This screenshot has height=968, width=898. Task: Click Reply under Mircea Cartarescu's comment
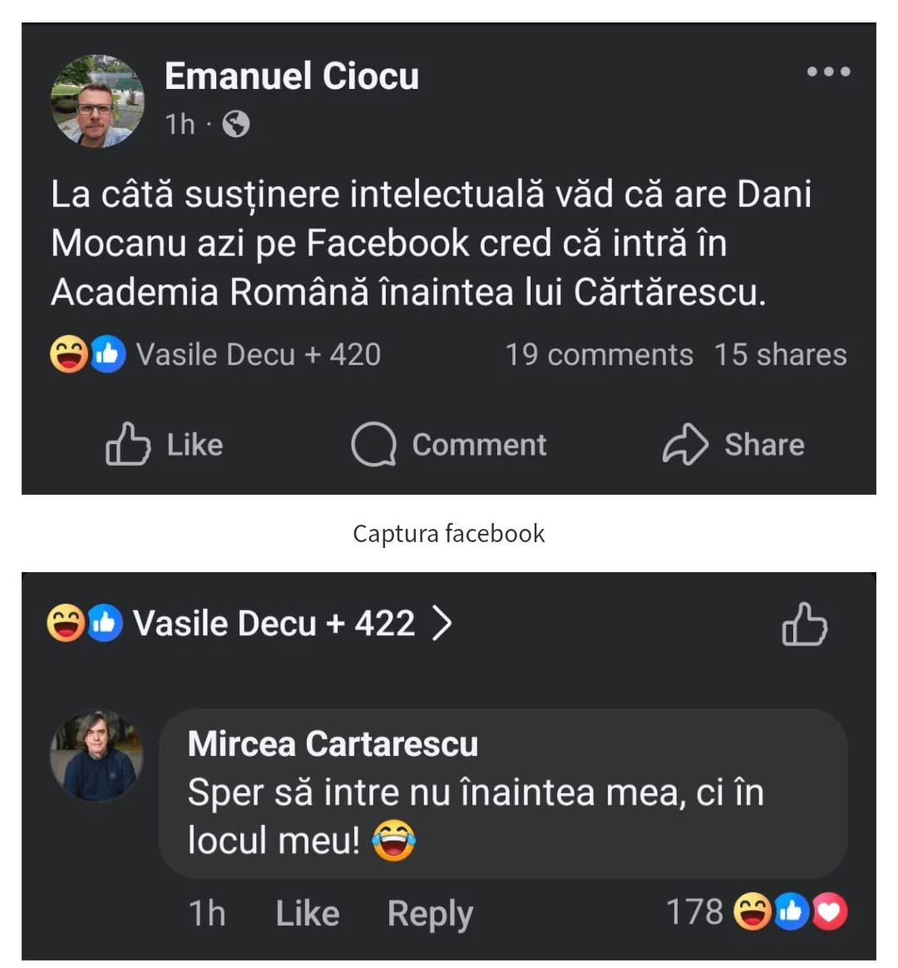pyautogui.click(x=430, y=914)
